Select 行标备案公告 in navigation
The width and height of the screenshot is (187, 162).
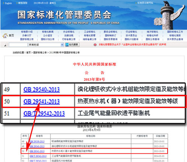[69, 39]
